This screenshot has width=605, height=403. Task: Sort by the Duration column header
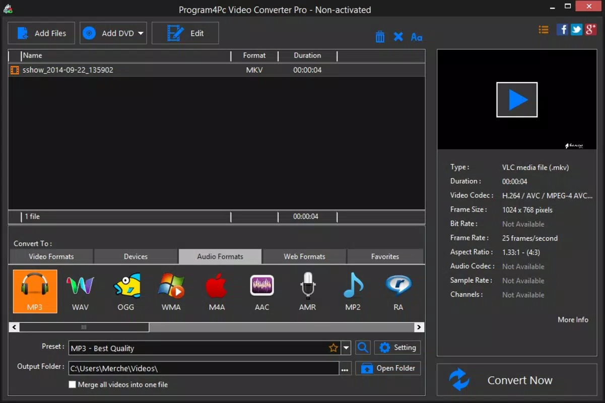[x=307, y=55]
